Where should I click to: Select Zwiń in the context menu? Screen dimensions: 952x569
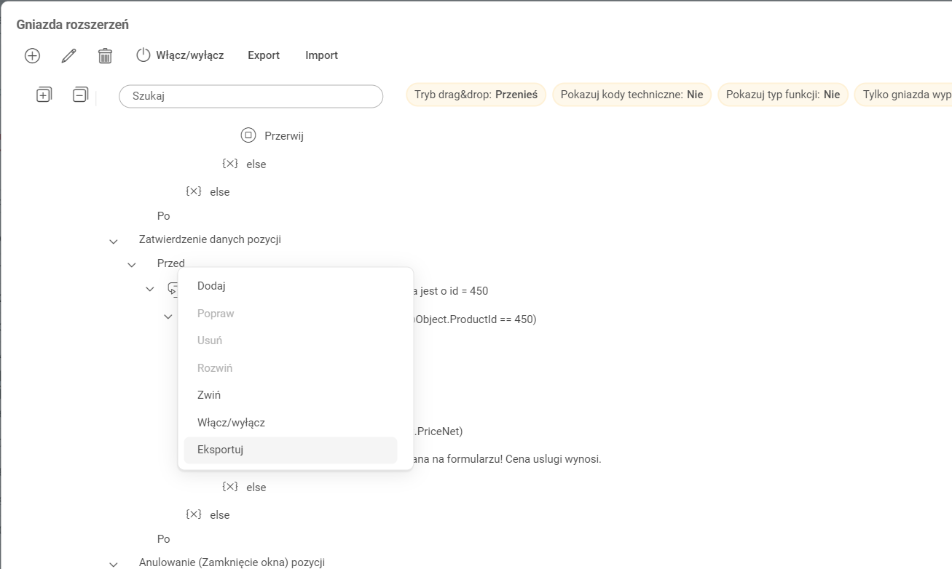click(209, 395)
